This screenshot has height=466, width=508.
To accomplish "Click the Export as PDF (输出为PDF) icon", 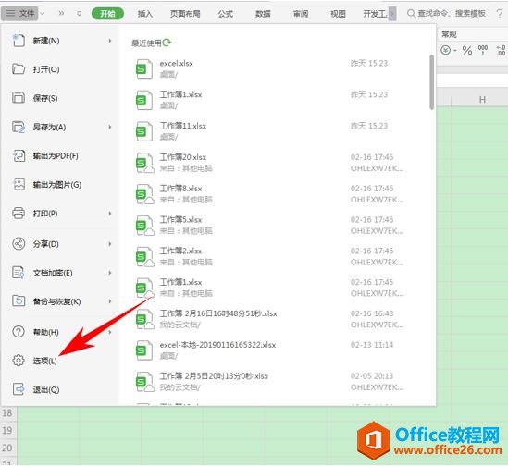I will 19,155.
